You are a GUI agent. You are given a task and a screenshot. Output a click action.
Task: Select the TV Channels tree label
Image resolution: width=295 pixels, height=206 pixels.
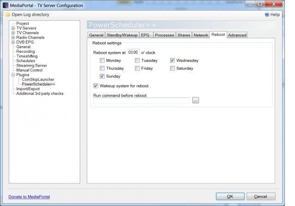(x=28, y=33)
